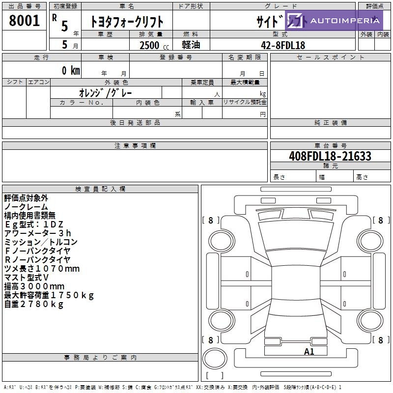Select the vehicle name "トヨタフォークリフト"
The height and width of the screenshot is (393, 393).
[x=127, y=22]
